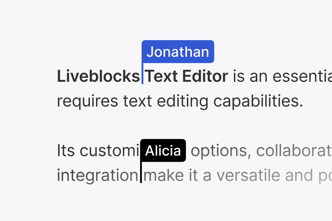Click the word versatile
Image resolution: width=332 pixels, height=221 pixels.
248,175
